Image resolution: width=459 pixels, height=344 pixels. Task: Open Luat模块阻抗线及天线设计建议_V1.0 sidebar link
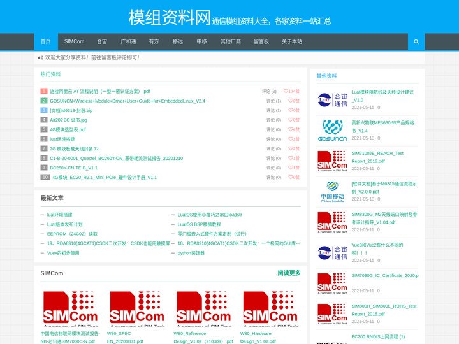tap(382, 96)
